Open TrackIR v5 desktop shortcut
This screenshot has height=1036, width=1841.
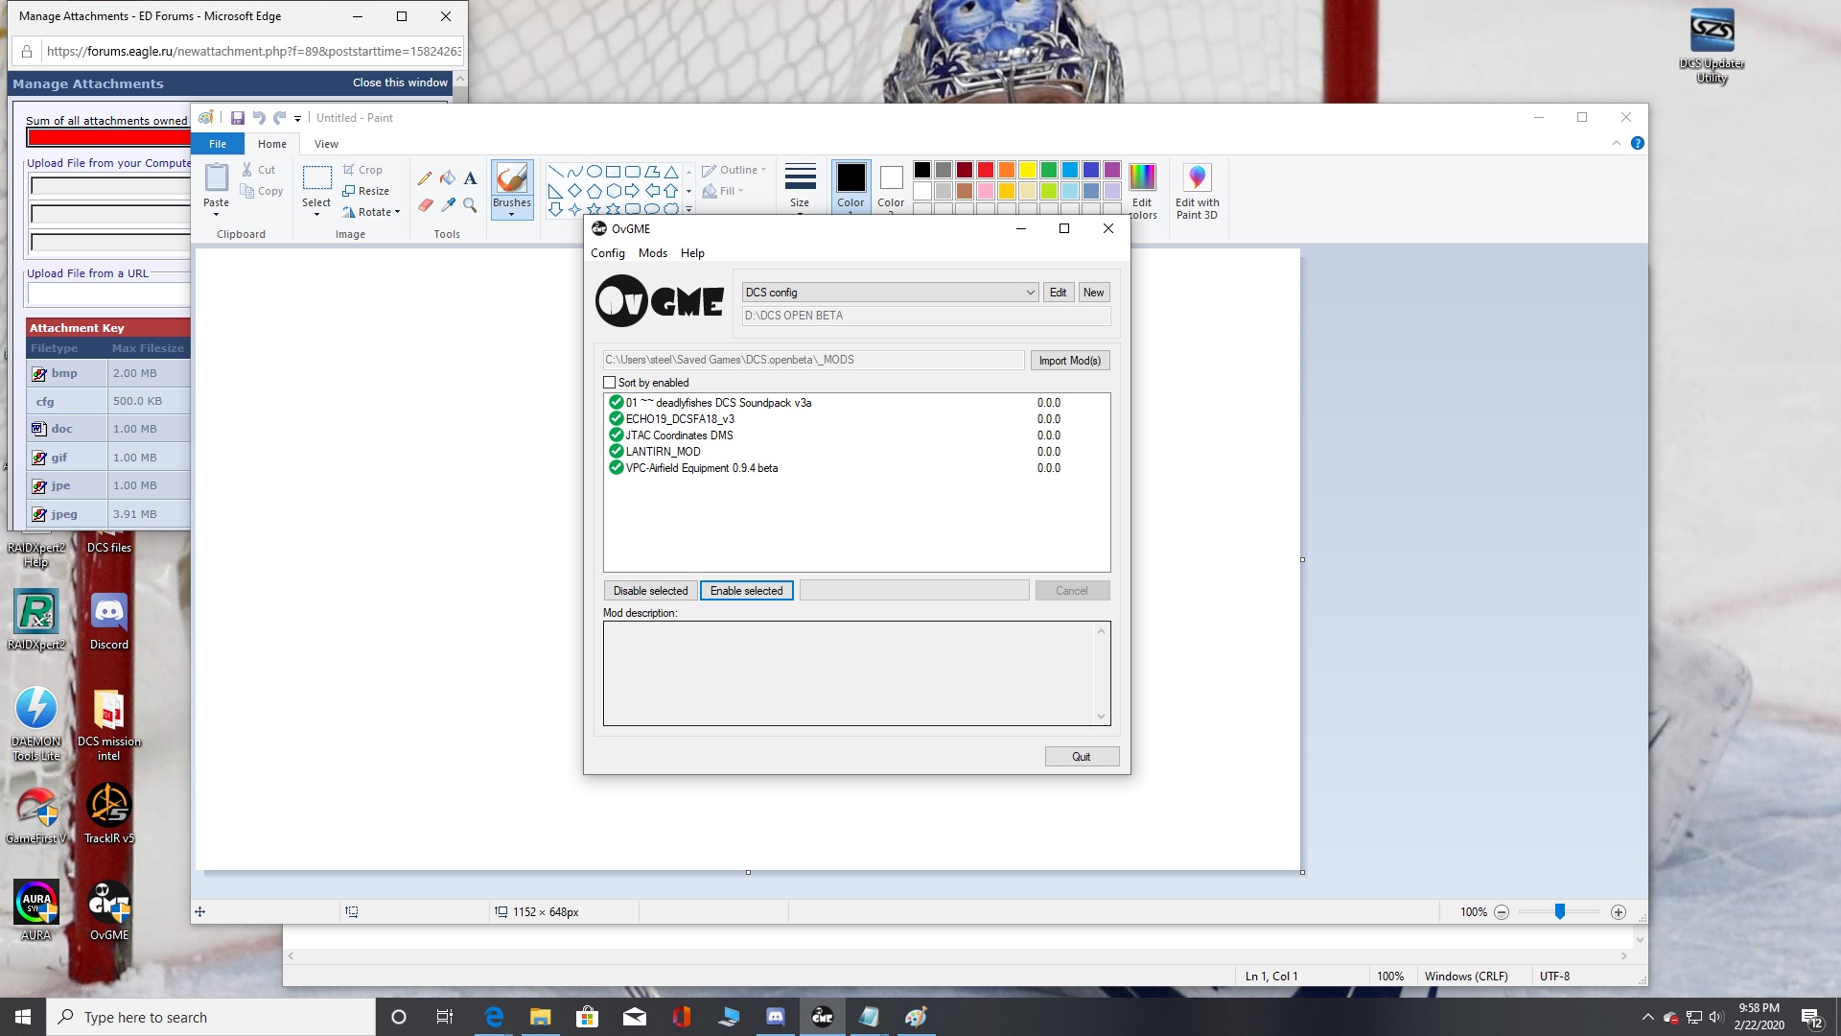[x=108, y=813]
